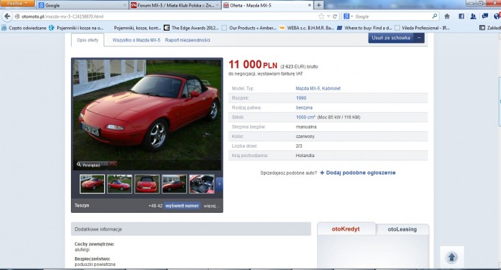Advance thumbnails with the right arrow
This screenshot has height=270, width=501.
(x=219, y=184)
